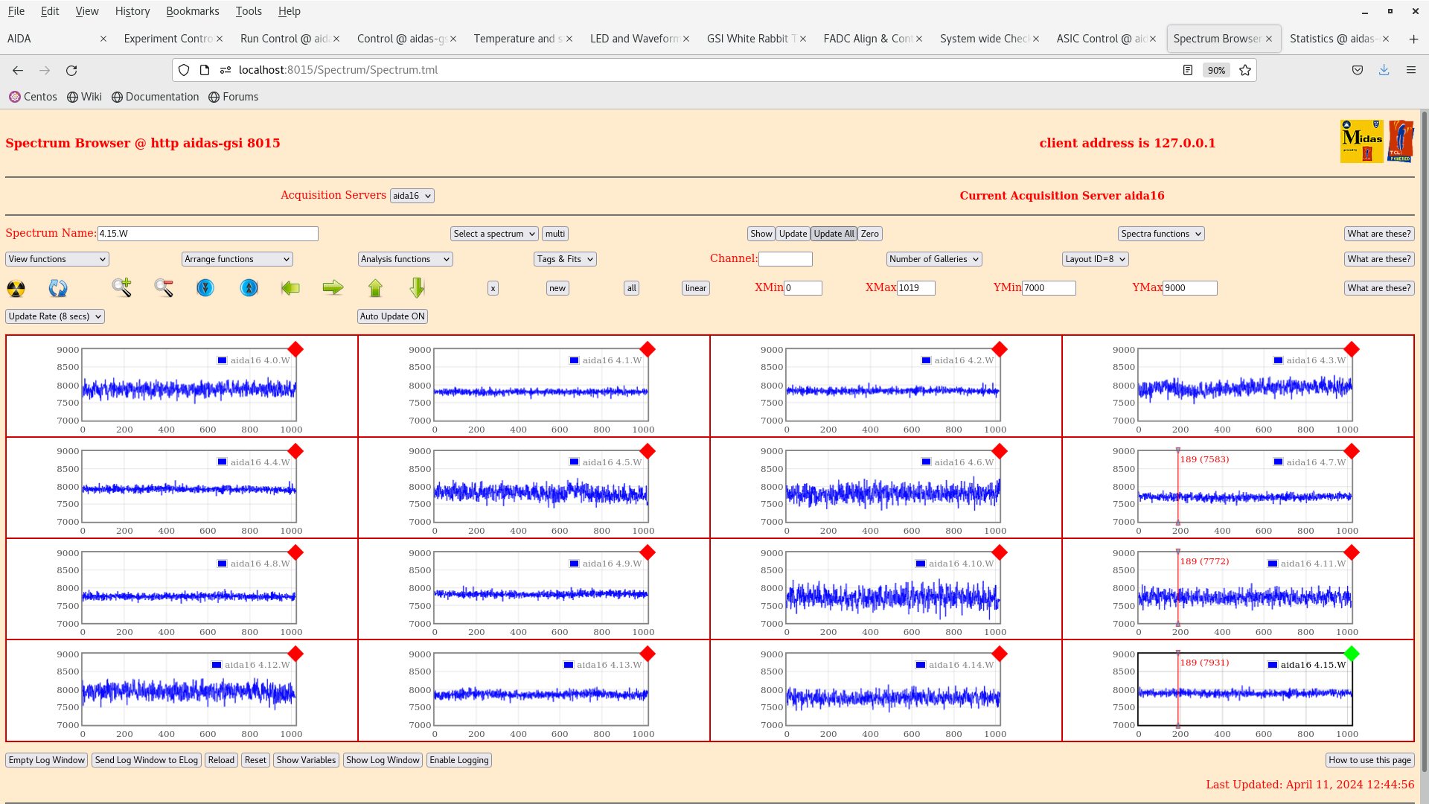Expand the Analysis functions dropdown

pyautogui.click(x=405, y=259)
